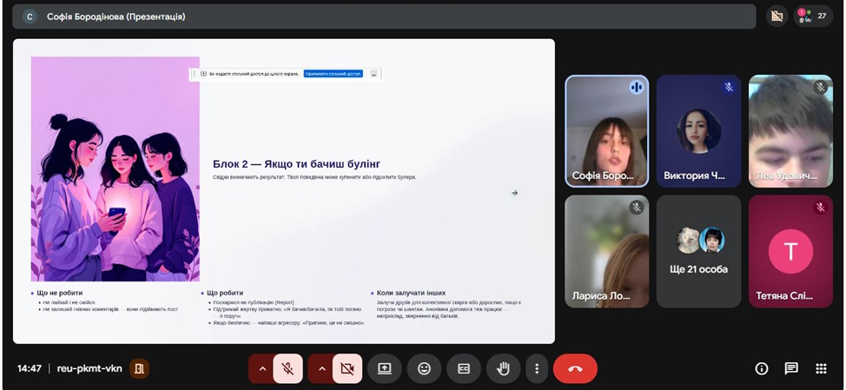Click the next slide arrow in the presentation
The image size is (846, 390).
pos(514,193)
